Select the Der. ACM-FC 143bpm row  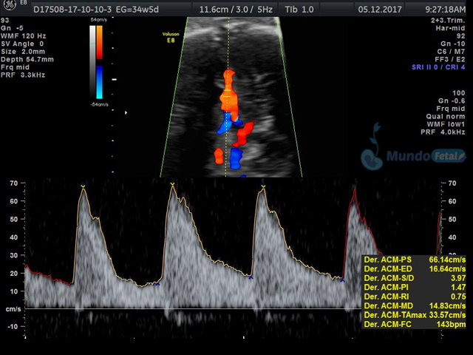tap(415, 323)
